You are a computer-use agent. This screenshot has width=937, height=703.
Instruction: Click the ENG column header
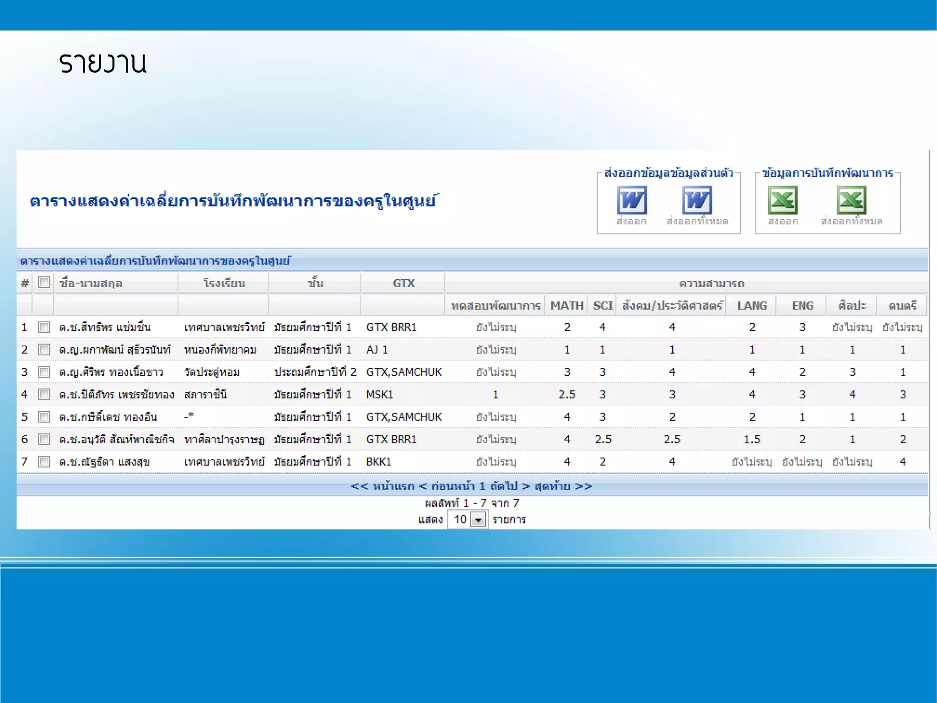click(x=802, y=305)
